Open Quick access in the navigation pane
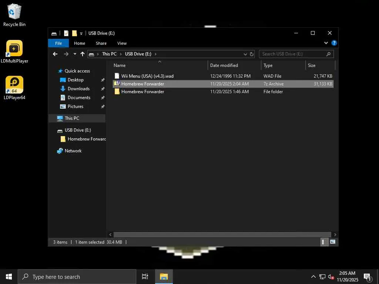This screenshot has width=379, height=284. (x=77, y=71)
